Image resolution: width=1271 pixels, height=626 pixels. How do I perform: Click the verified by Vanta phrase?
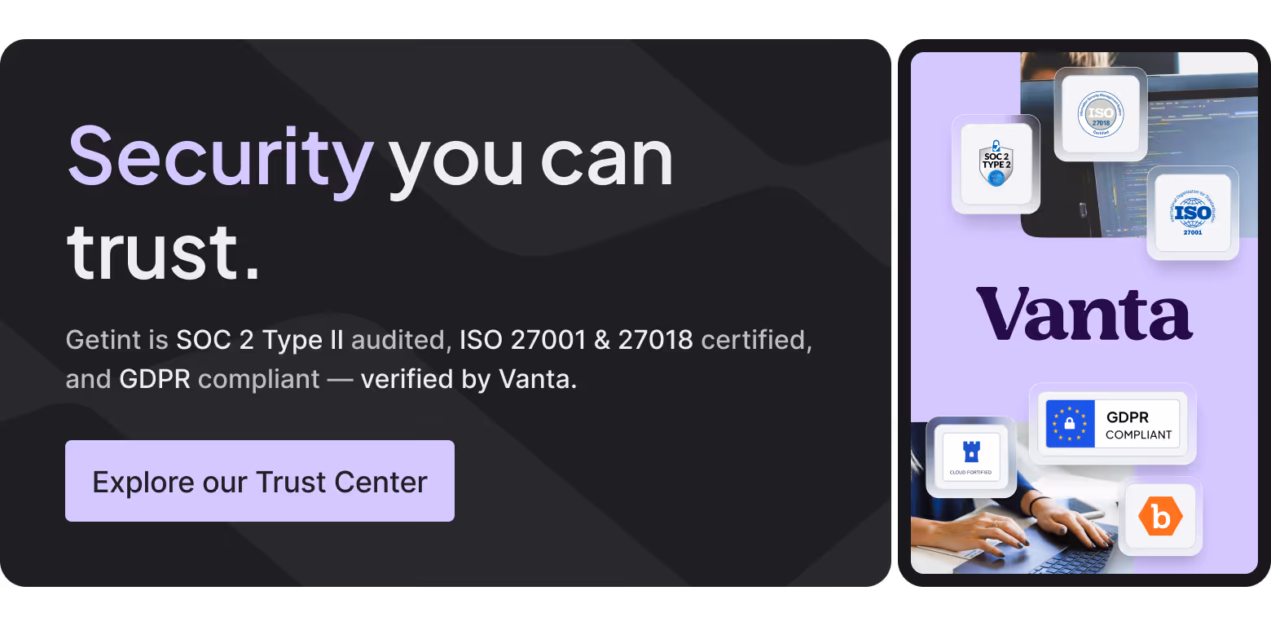[468, 379]
